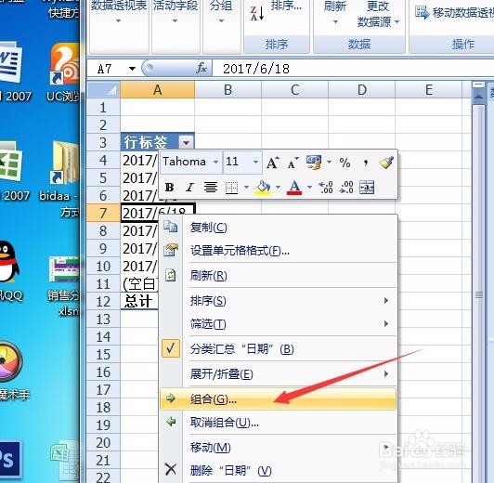Choose 设置单元格格式(F)... menu item
The width and height of the screenshot is (494, 483).
click(278, 251)
